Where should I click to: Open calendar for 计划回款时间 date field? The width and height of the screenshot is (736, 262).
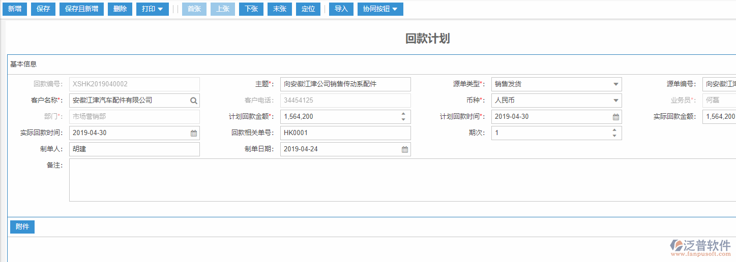click(x=615, y=117)
